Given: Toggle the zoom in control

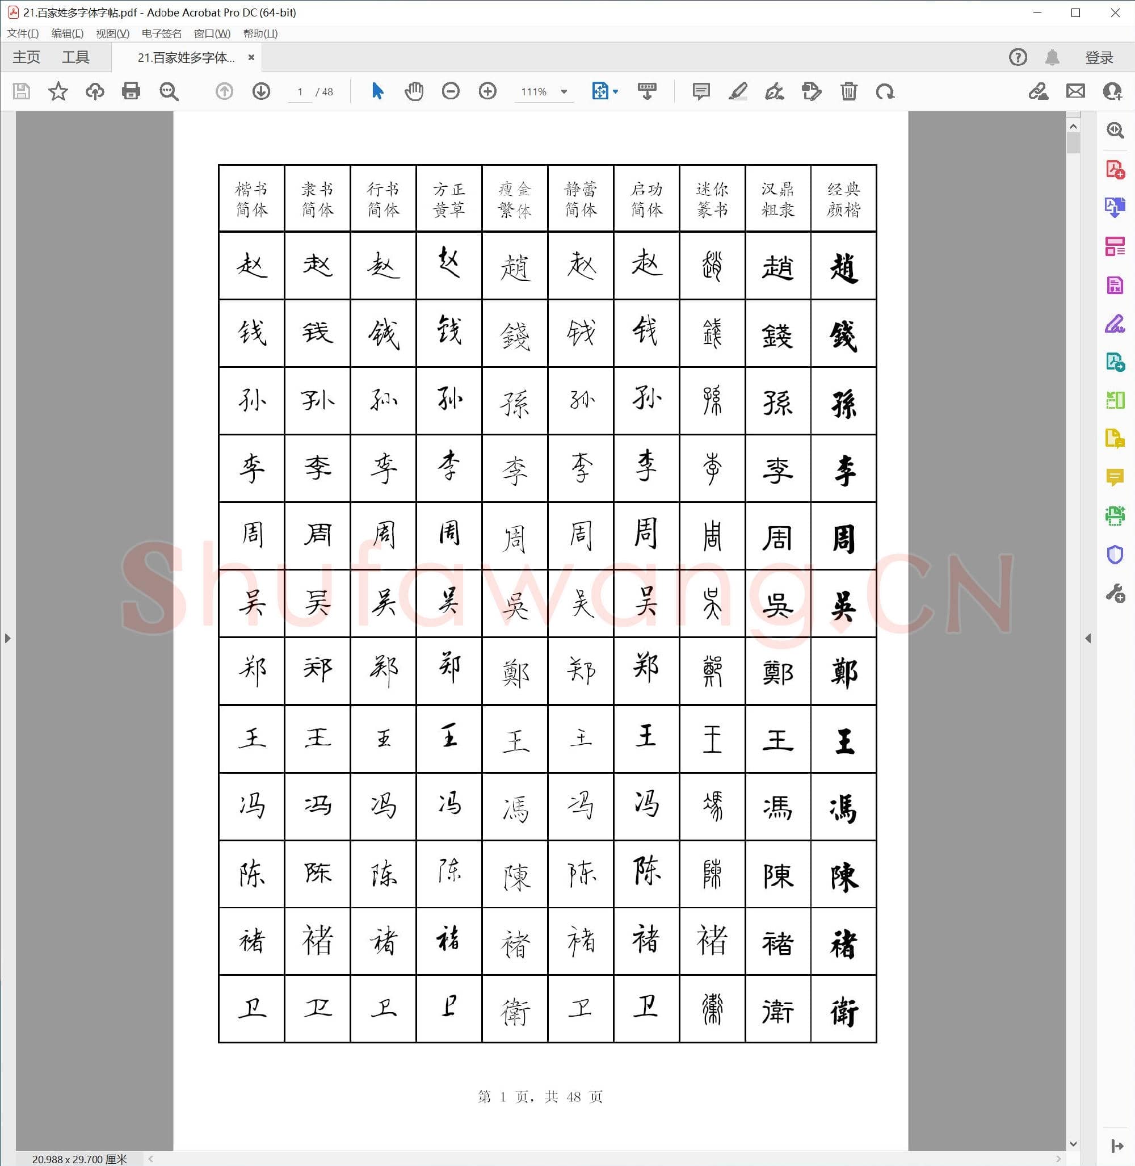Looking at the screenshot, I should [487, 91].
